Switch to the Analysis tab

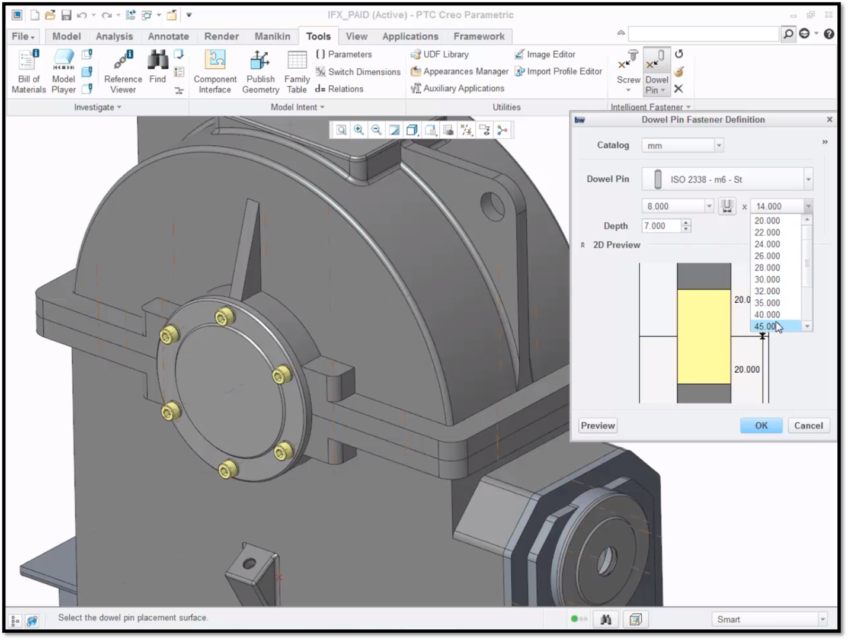pyautogui.click(x=114, y=36)
